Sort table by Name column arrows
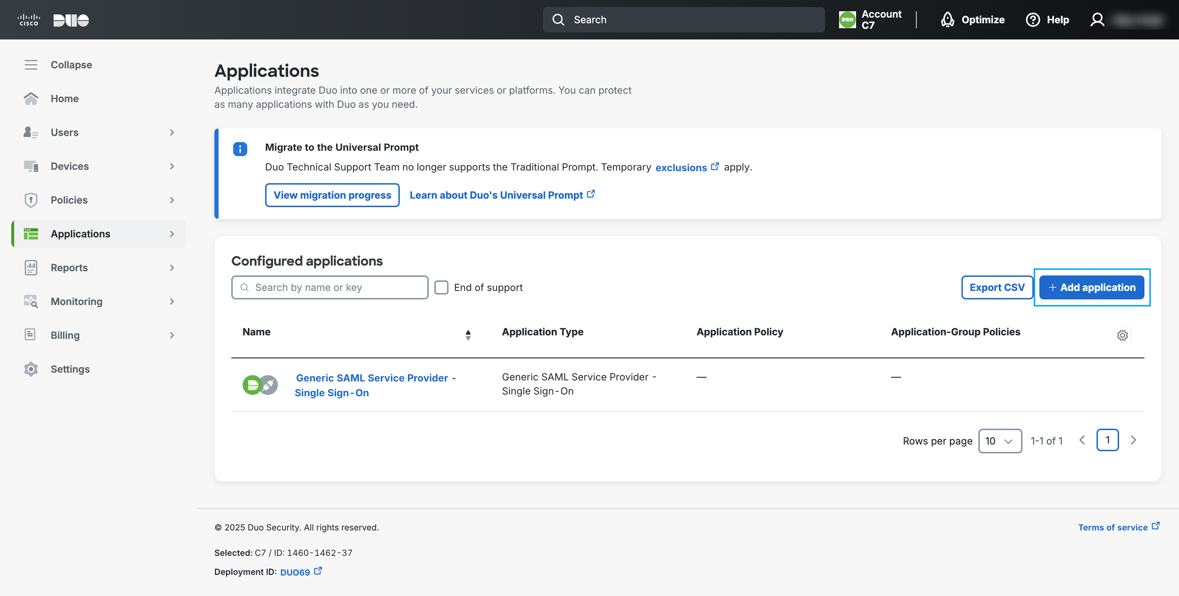The height and width of the screenshot is (596, 1179). 468,335
